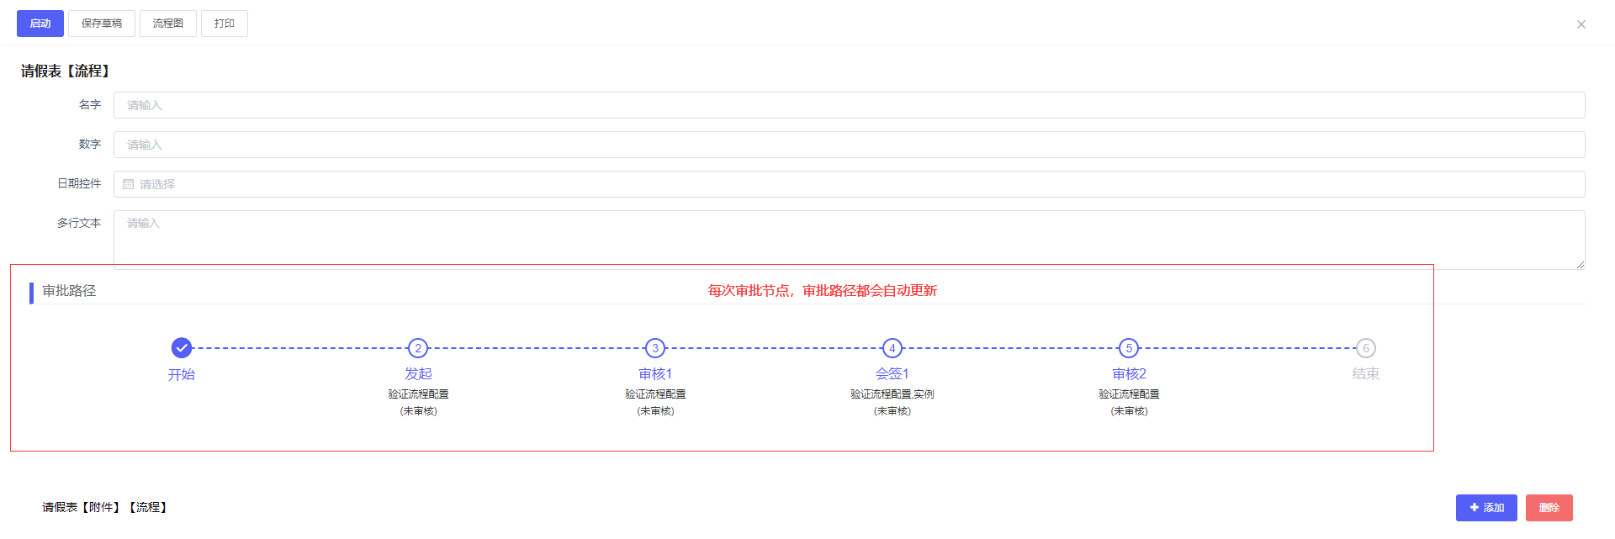This screenshot has width=1615, height=539.
Task: Click into the 数字 number field
Action: [848, 145]
